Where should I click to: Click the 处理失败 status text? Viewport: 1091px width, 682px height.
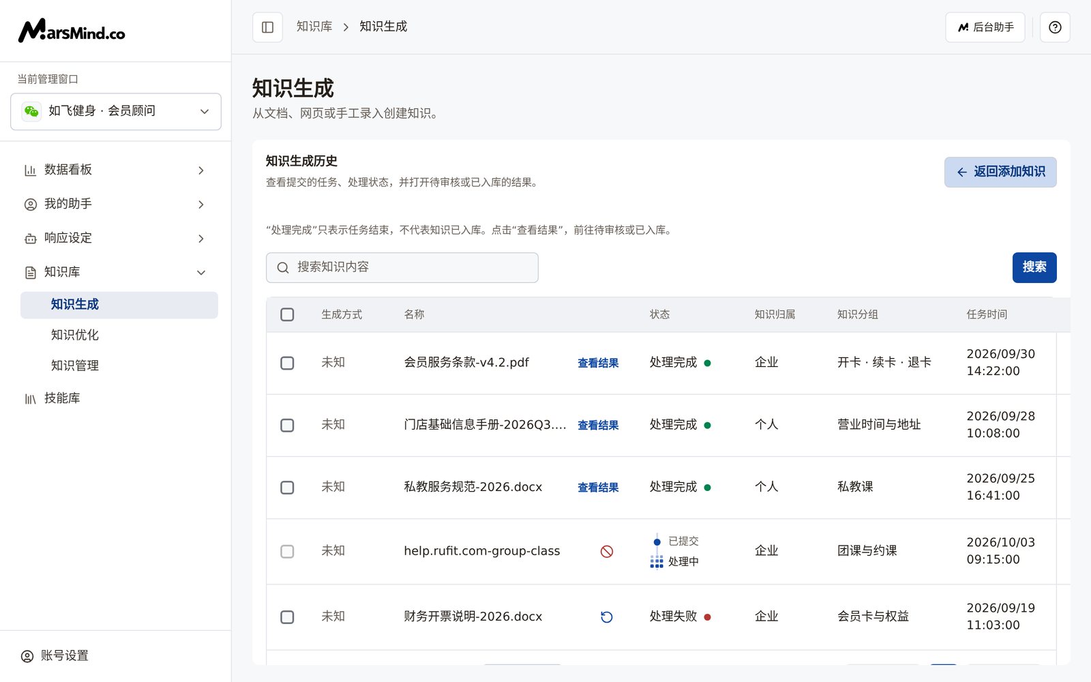673,617
